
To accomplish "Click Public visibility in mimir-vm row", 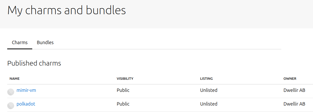I will [x=123, y=90].
